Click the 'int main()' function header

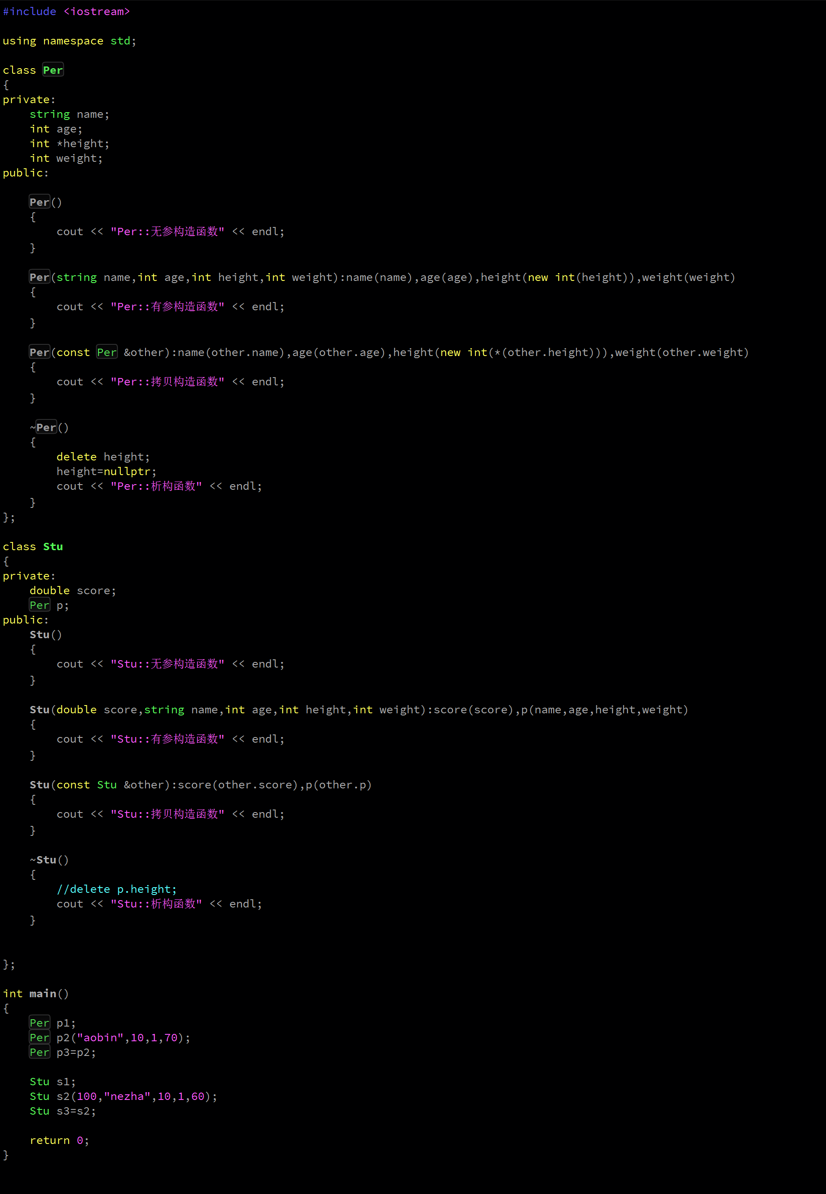36,994
